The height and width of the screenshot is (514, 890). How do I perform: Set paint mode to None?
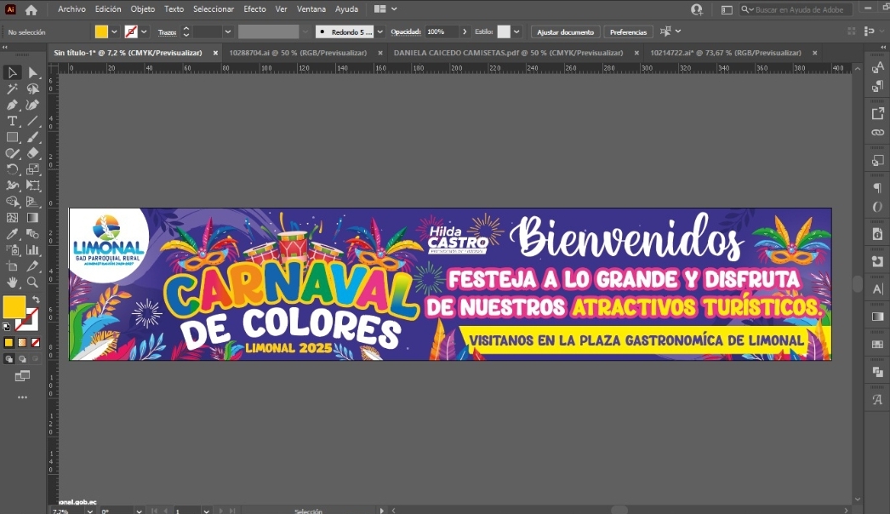(35, 342)
